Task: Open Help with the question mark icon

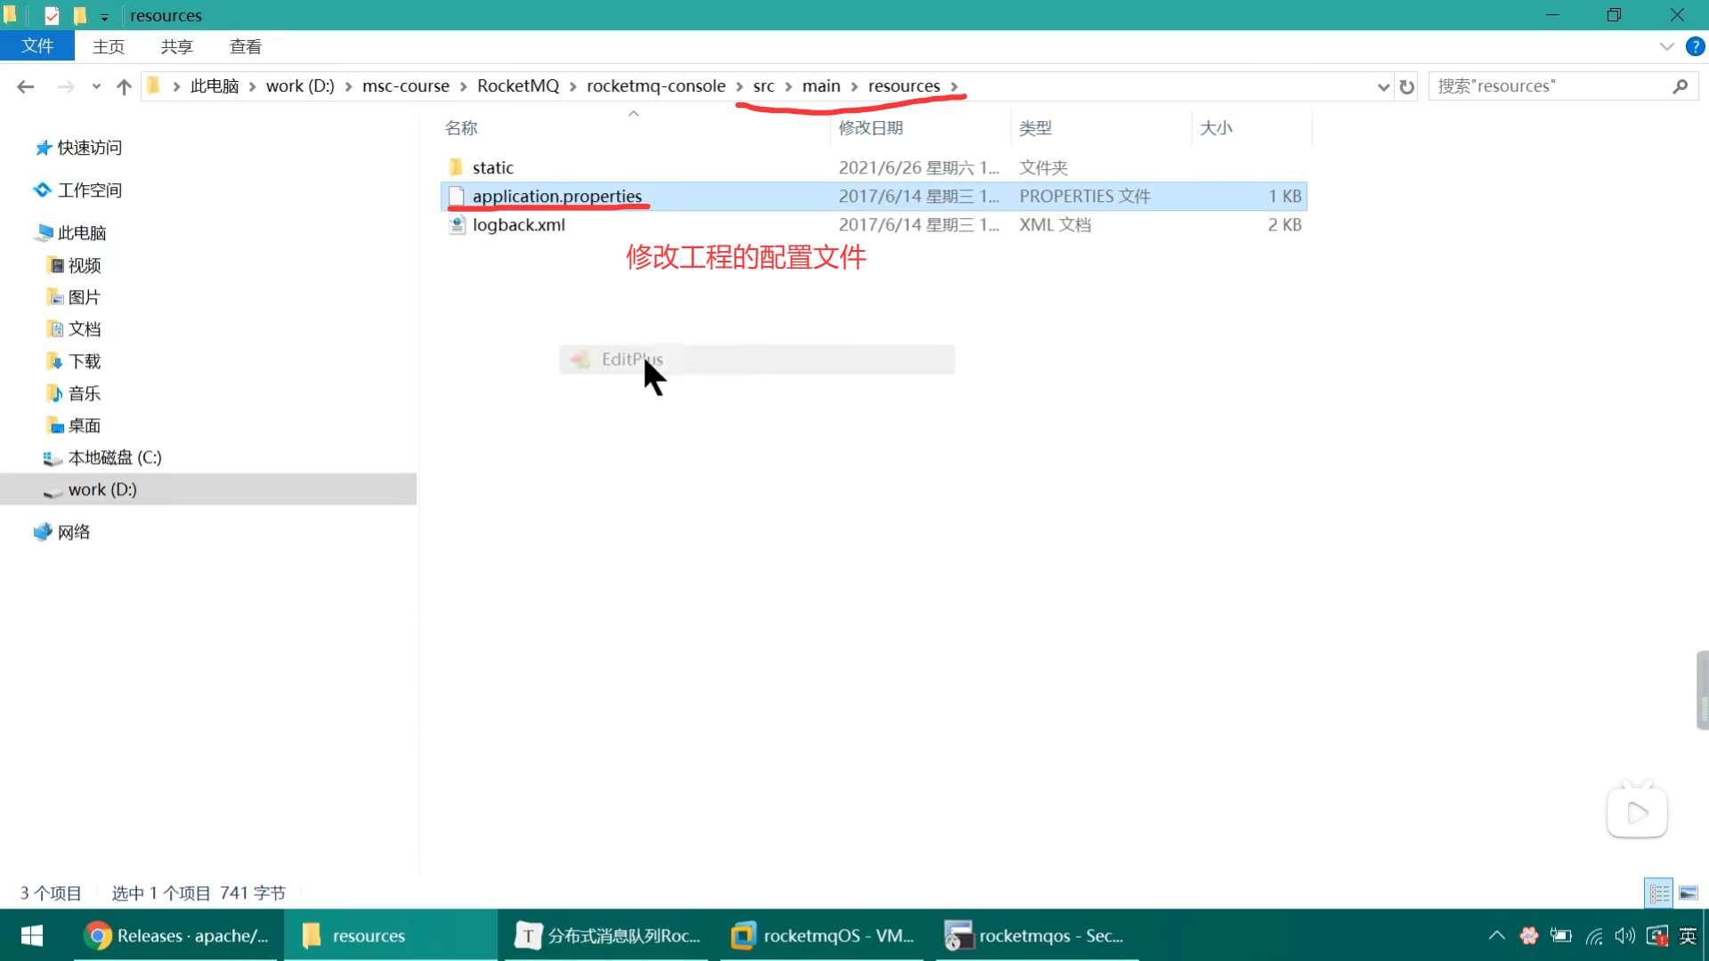Action: tap(1695, 46)
